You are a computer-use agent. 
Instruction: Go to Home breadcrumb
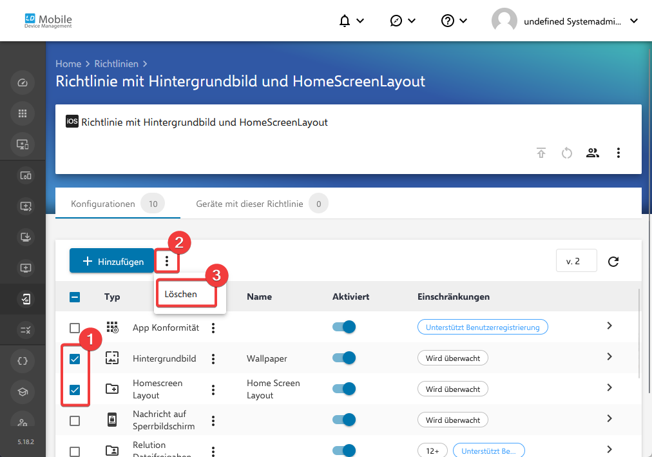pos(68,64)
